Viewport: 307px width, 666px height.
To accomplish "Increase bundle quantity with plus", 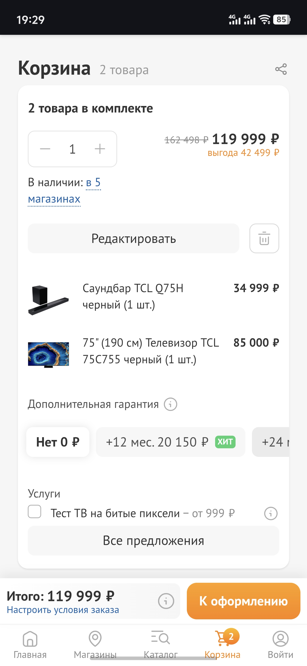I will coord(100,149).
